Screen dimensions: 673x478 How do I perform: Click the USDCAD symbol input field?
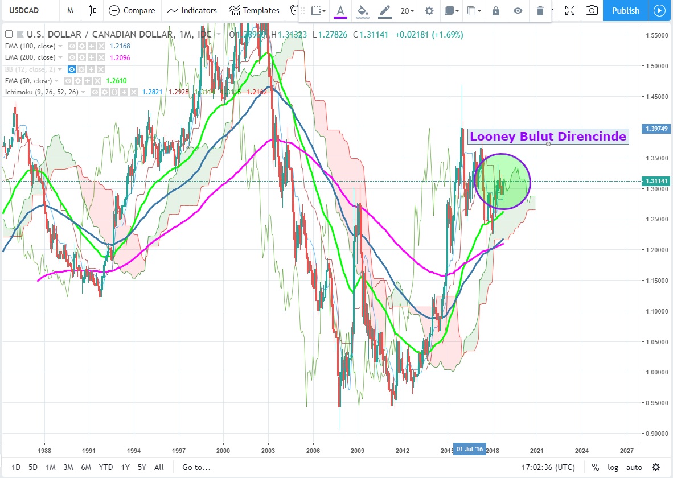(x=28, y=10)
